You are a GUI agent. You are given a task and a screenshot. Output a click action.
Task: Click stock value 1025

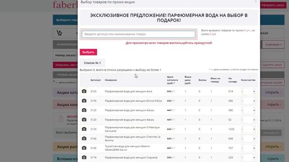(x=231, y=129)
